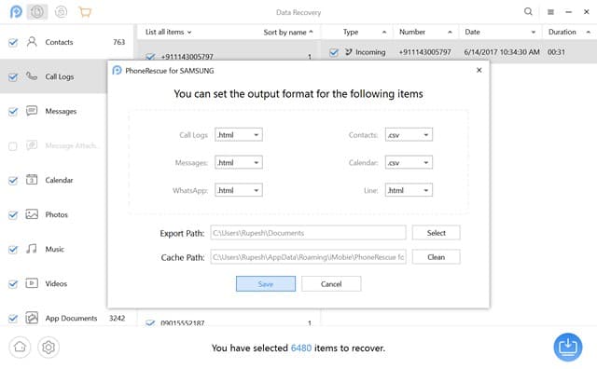Screen dimensions: 597x369
Task: Select Photos category in sidebar
Action: [x=53, y=214]
